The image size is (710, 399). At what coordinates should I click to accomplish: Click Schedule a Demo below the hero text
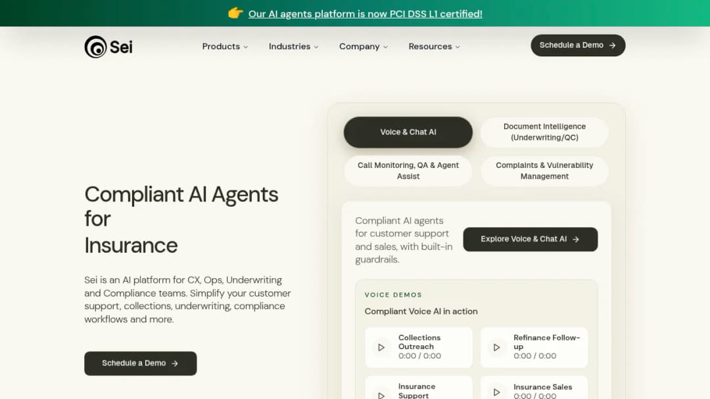point(141,364)
